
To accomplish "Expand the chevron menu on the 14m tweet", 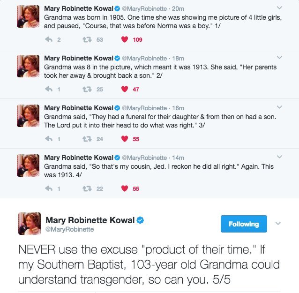I will point(279,158).
